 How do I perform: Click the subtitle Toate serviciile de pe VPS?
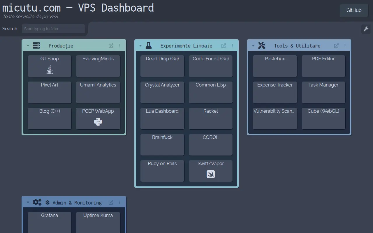click(x=30, y=17)
